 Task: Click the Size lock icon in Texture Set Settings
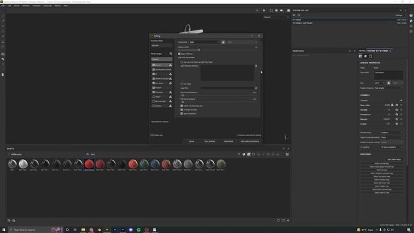tap(389, 83)
